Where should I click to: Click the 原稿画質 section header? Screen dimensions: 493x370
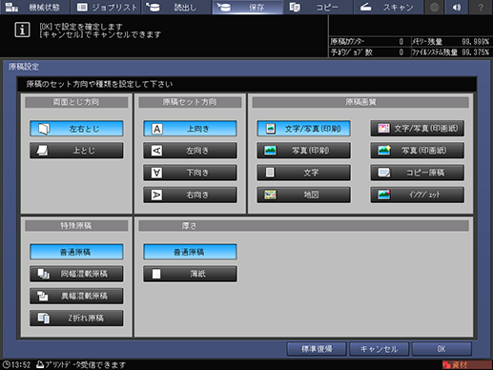(360, 102)
